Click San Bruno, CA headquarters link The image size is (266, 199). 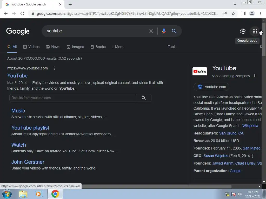click(231, 133)
